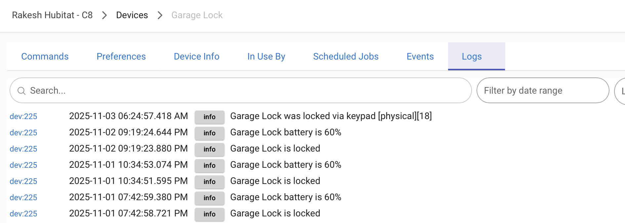Click the search magnifier icon
Screen dimensions: 625x223
[x=21, y=91]
